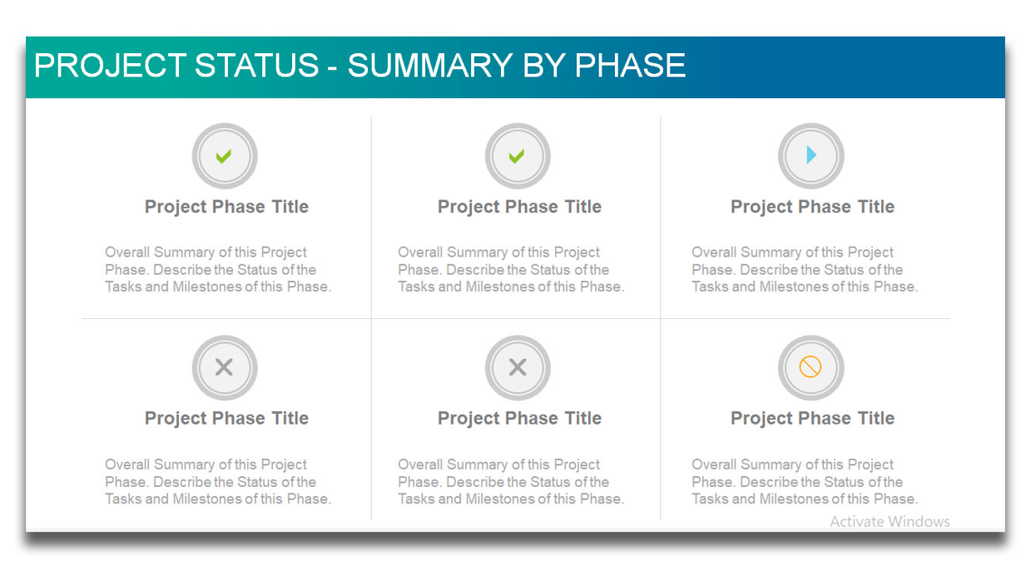Click the summary paragraph under the prohibited icon phase
The width and height of the screenshot is (1036, 570).
[x=805, y=482]
